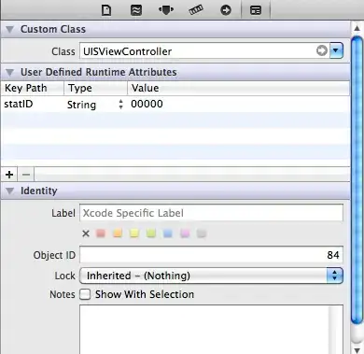Choose the gray label color
Image resolution: width=364 pixels, height=354 pixels.
[202, 234]
